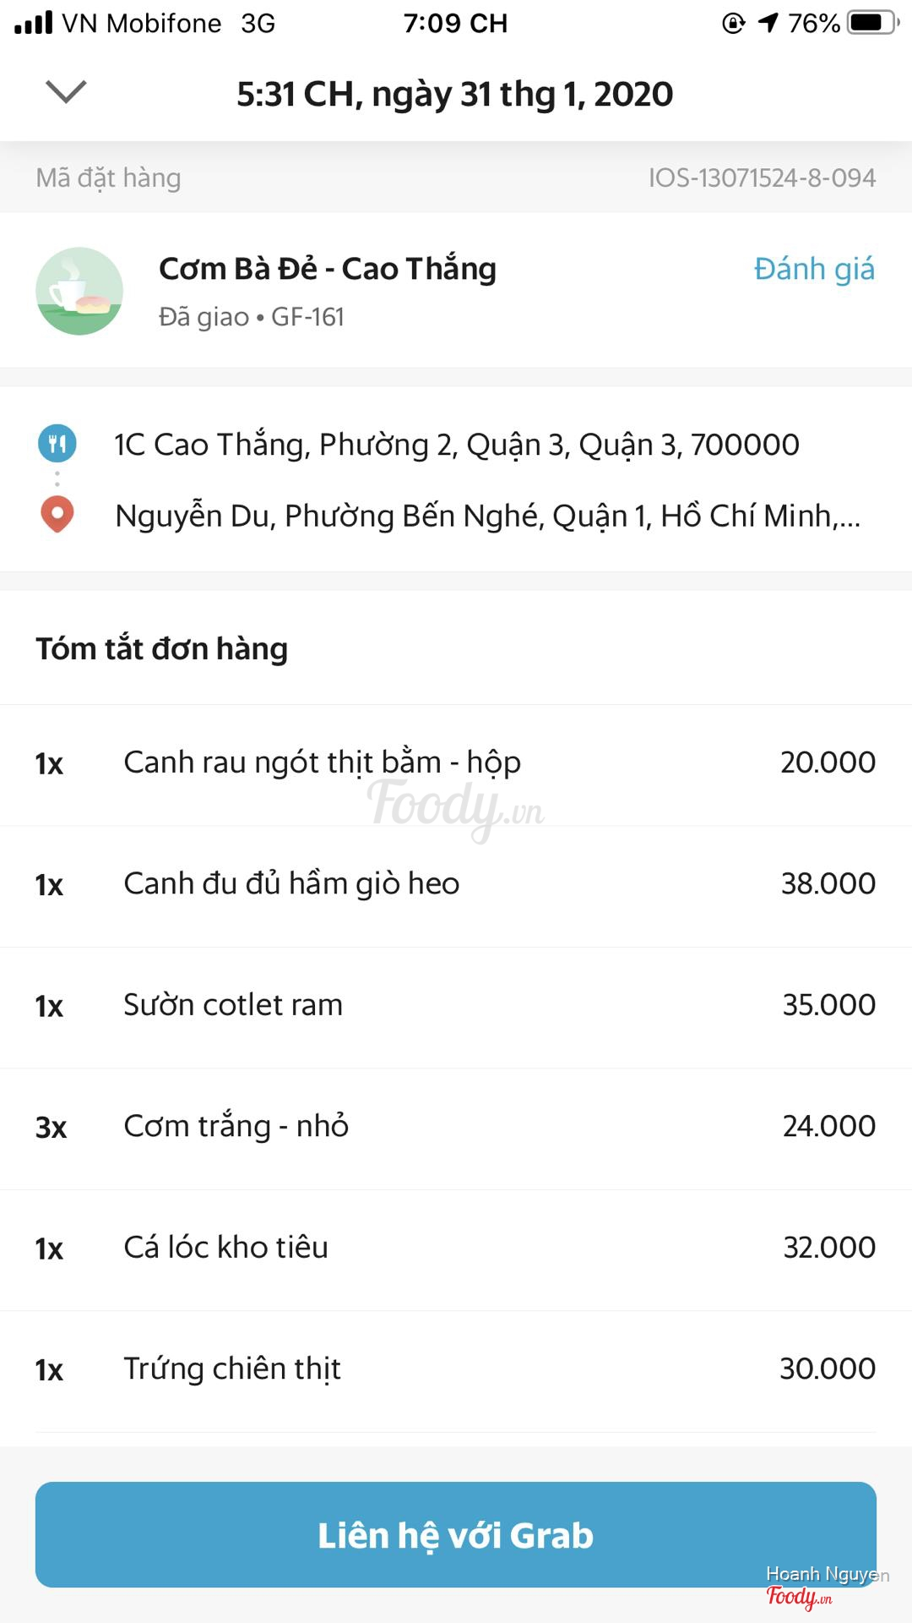The width and height of the screenshot is (912, 1623).
Task: Collapse order details with down chevron
Action: coord(66,91)
